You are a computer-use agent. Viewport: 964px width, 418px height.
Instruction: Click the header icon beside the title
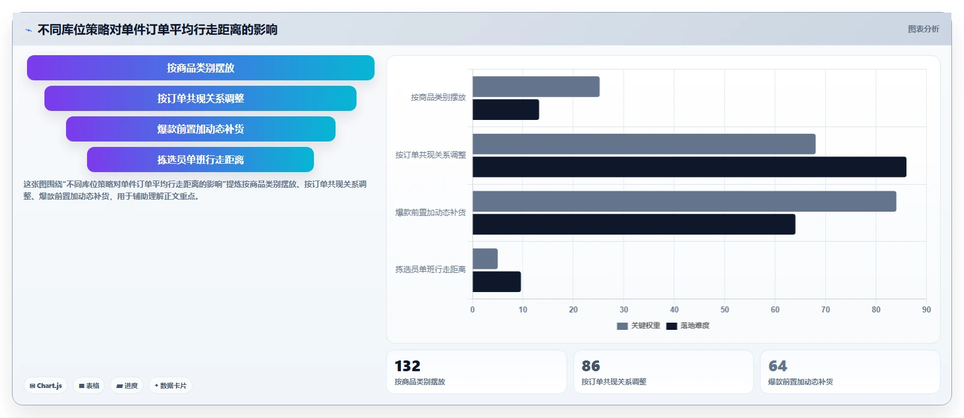pos(28,30)
